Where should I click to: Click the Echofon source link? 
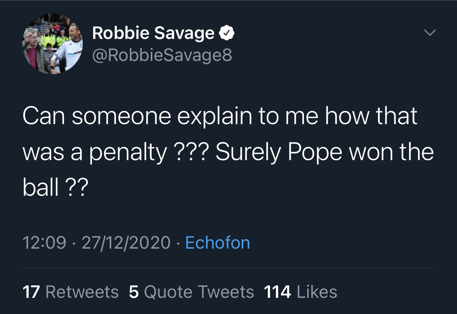(x=217, y=243)
